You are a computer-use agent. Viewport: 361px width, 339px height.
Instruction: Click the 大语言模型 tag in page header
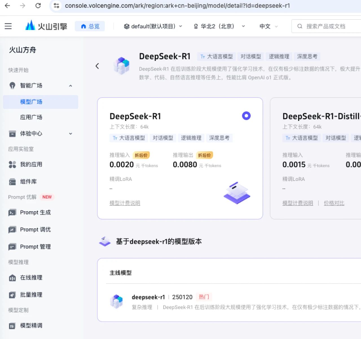pos(216,57)
